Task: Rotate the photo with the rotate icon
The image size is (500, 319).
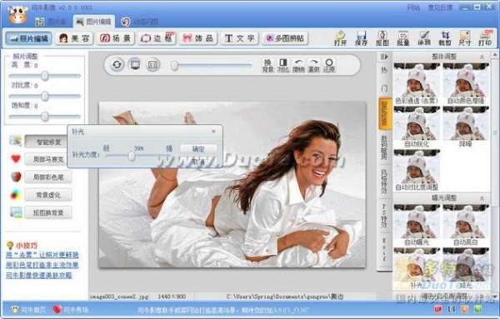Action: coord(117,65)
